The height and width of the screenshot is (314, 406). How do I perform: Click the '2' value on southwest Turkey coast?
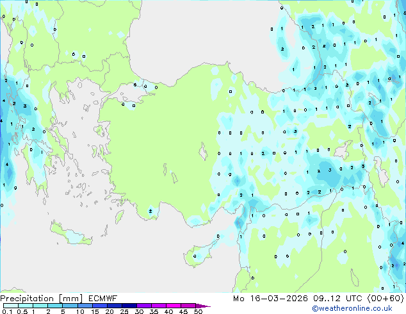pyautogui.click(x=150, y=211)
